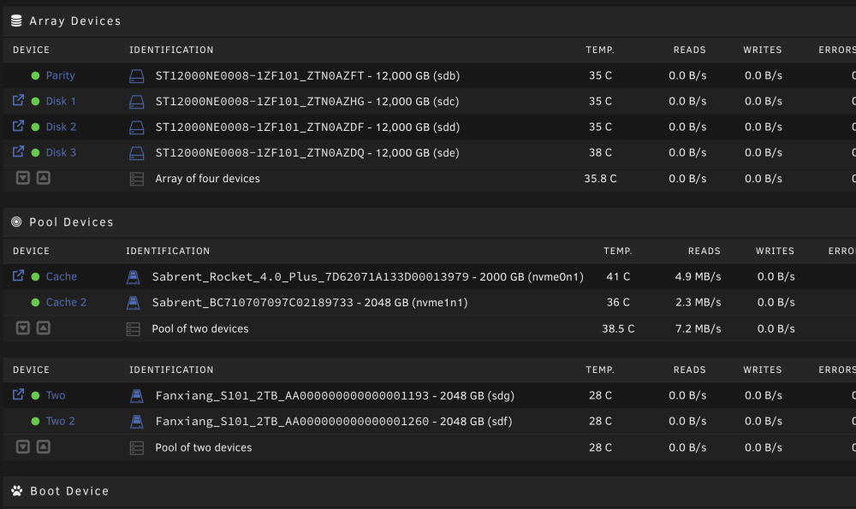Click the Two pool summary icon
Screen dimensions: 856x509
(136, 448)
